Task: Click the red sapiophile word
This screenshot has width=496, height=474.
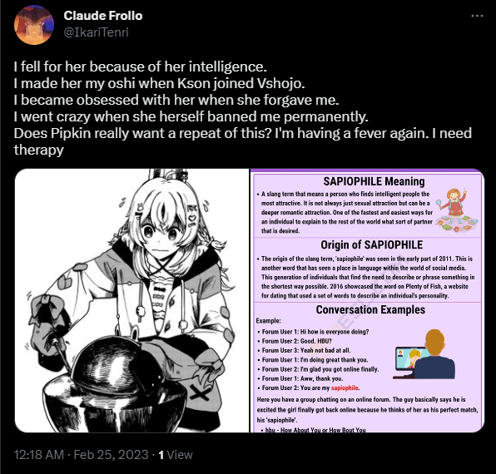Action: (x=345, y=388)
